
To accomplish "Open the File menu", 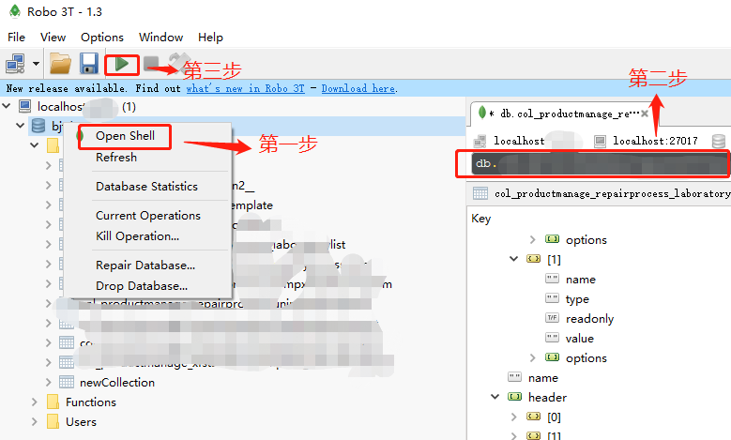I will [16, 38].
